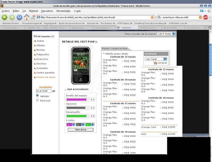The image size is (212, 162).
Task: Click the Mi Canasta basket icon
Action: [x=35, y=36]
